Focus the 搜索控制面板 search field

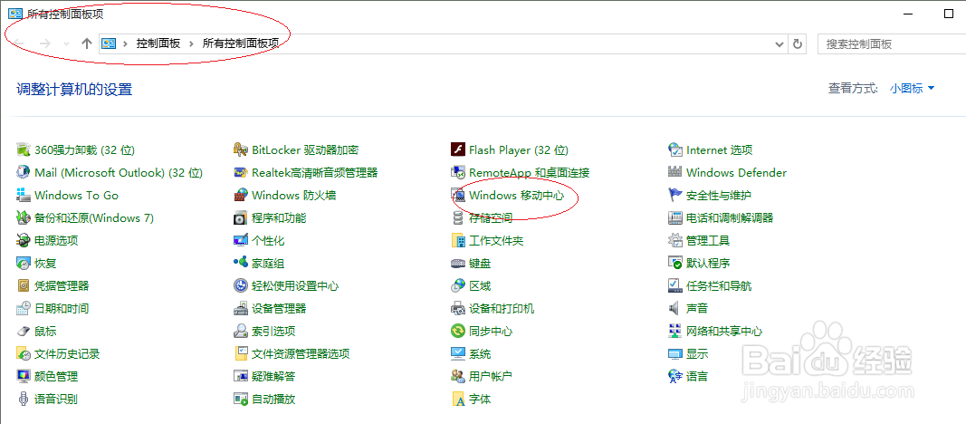(x=892, y=43)
